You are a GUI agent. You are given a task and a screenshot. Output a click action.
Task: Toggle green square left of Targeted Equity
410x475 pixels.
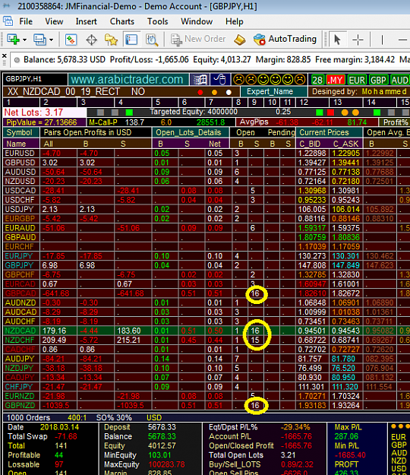tap(129, 112)
